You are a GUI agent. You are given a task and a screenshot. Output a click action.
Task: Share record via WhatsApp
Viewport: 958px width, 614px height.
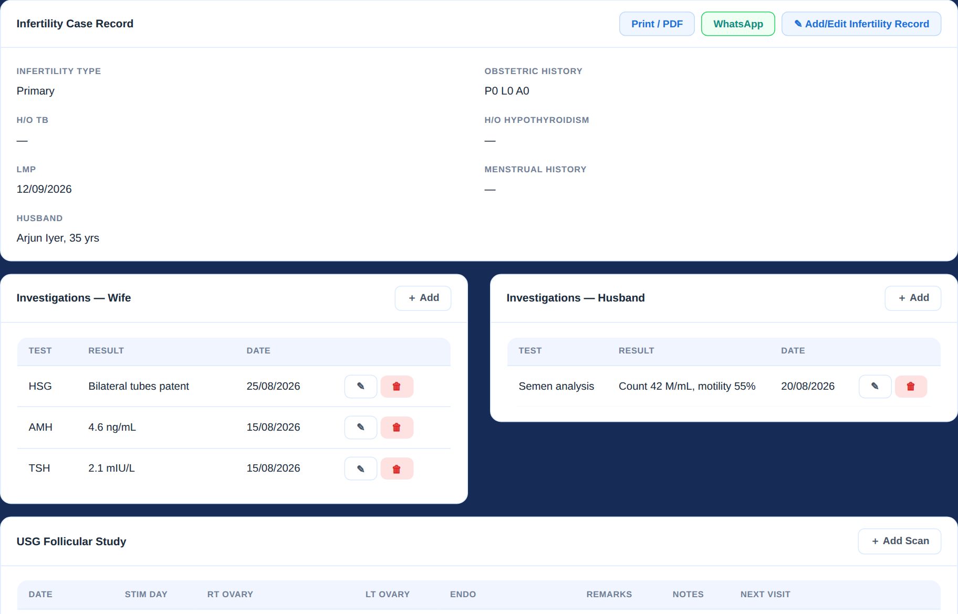click(738, 24)
